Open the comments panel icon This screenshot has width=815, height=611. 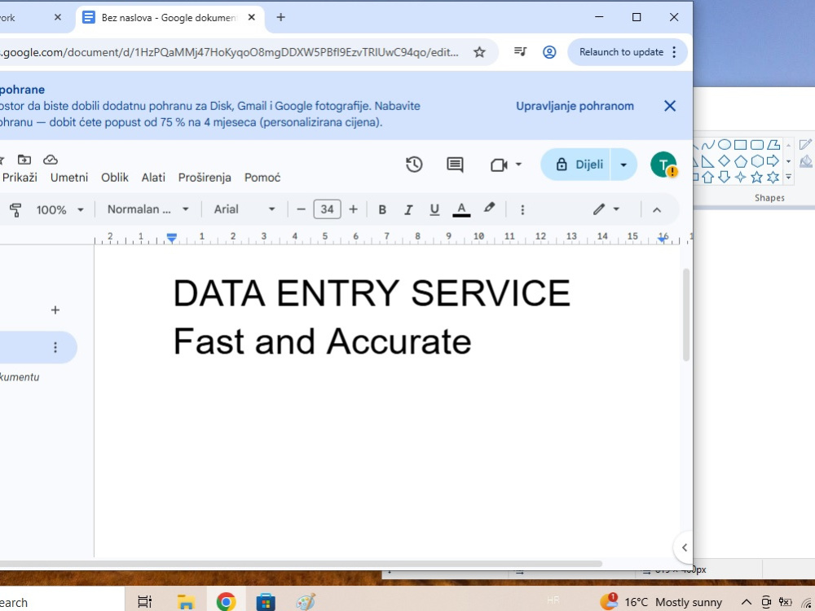[455, 165]
